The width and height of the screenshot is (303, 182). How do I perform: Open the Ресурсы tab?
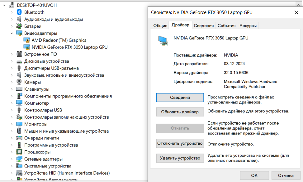[248, 26]
